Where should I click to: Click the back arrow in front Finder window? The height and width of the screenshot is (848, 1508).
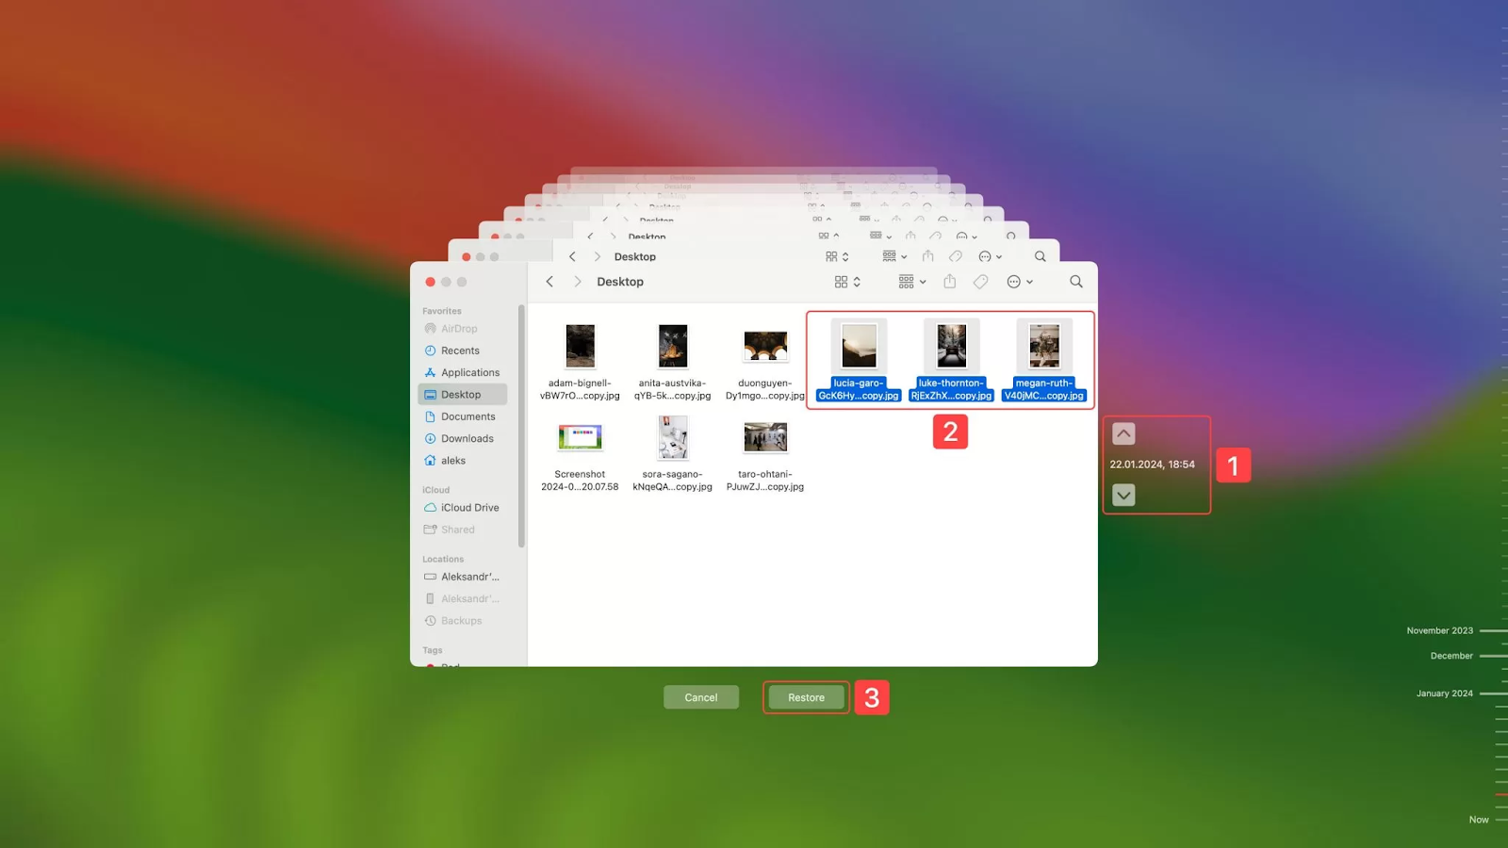click(x=549, y=282)
